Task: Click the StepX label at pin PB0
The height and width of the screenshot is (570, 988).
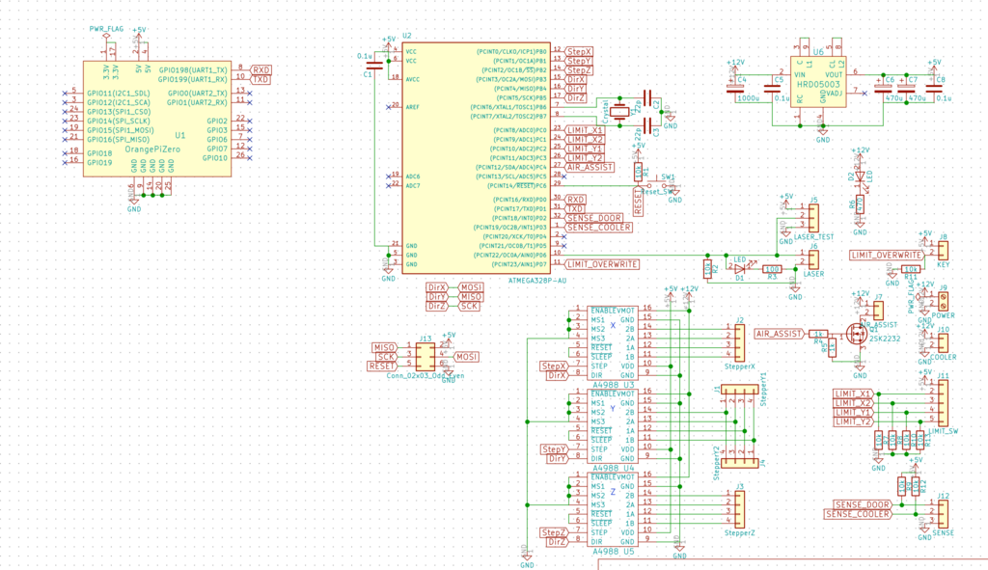Action: [x=579, y=52]
